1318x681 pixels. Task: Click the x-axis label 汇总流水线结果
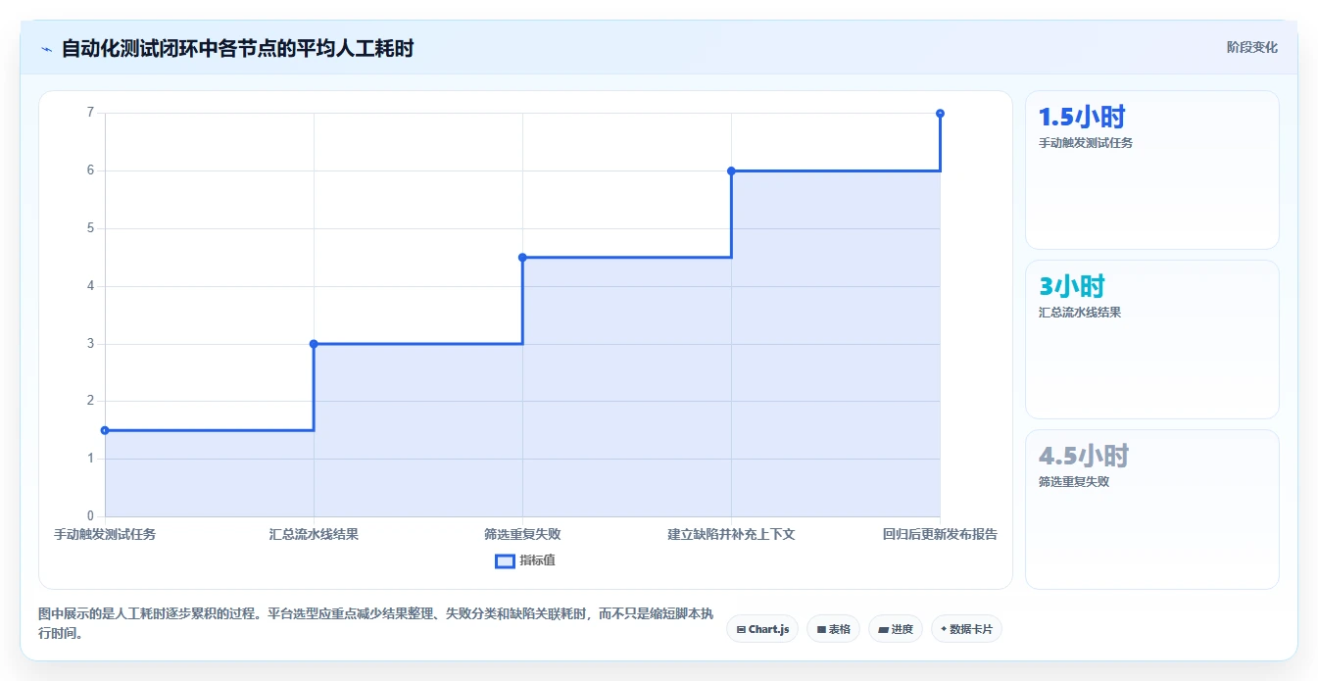point(314,534)
